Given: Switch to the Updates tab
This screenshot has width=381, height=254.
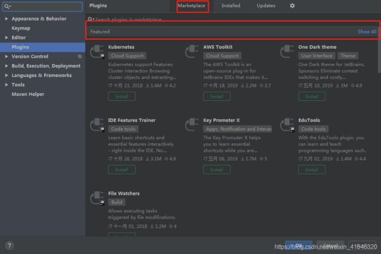Looking at the screenshot, I should pyautogui.click(x=266, y=6).
